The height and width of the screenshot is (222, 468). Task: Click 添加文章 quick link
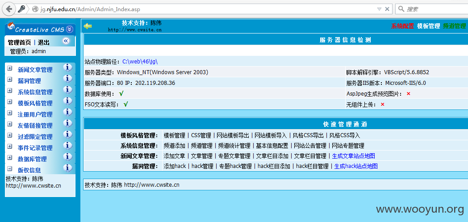[175, 156]
